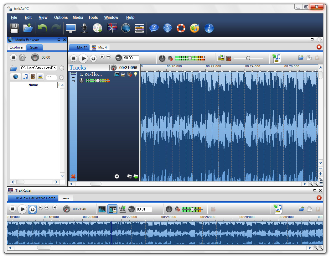Toggle the highlighted waveform view in TrakKutter

click(x=112, y=209)
